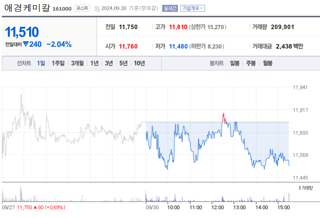This screenshot has height=218, width=320.
Task: Click the purple 거래량 legend marker
Action: [300, 188]
